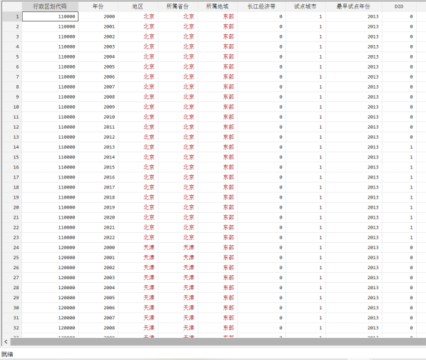This screenshot has height=360, width=426.
Task: Select row number 1 header
Action: click(12, 16)
